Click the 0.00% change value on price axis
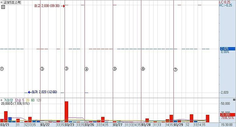The width and height of the screenshot is (236, 127). (225, 52)
